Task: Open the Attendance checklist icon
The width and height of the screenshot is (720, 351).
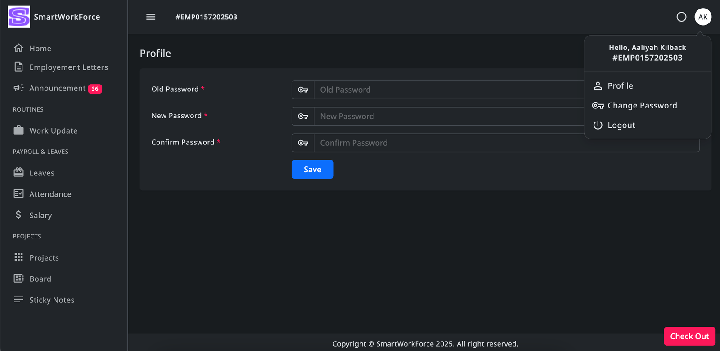Action: [x=18, y=194]
